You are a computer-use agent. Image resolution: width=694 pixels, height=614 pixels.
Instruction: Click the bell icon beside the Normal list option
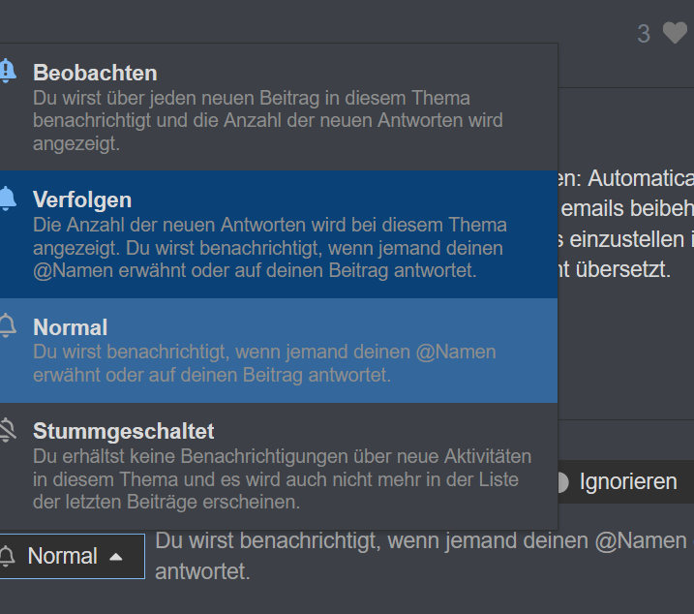(7, 326)
